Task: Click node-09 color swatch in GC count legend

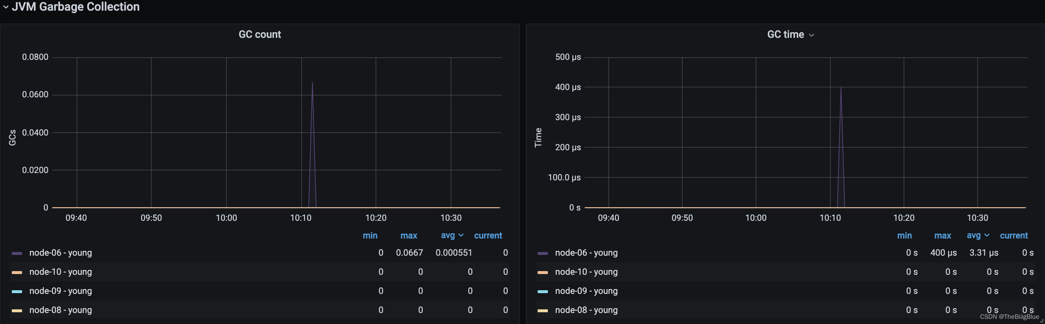Action: point(17,291)
